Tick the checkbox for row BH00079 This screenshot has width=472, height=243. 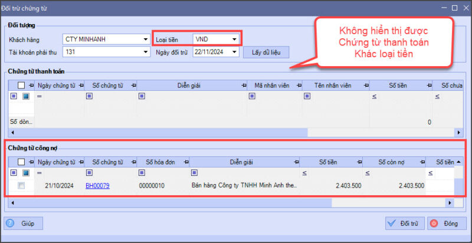pos(22,186)
